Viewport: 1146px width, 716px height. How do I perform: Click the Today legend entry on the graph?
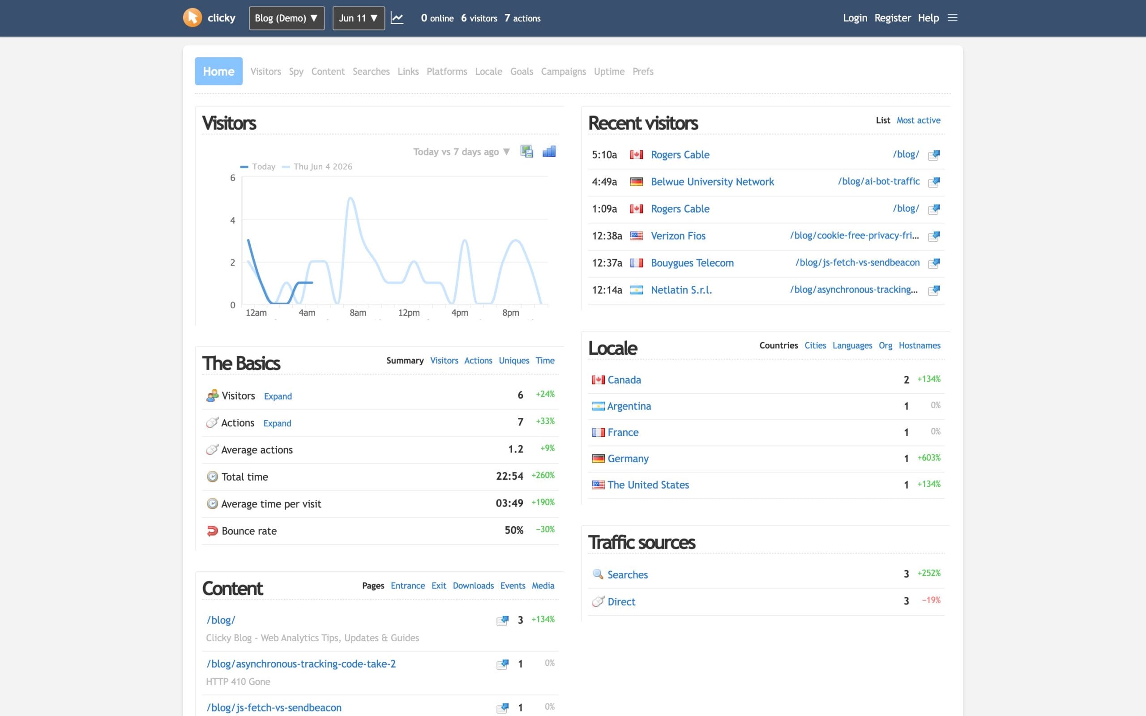[258, 166]
